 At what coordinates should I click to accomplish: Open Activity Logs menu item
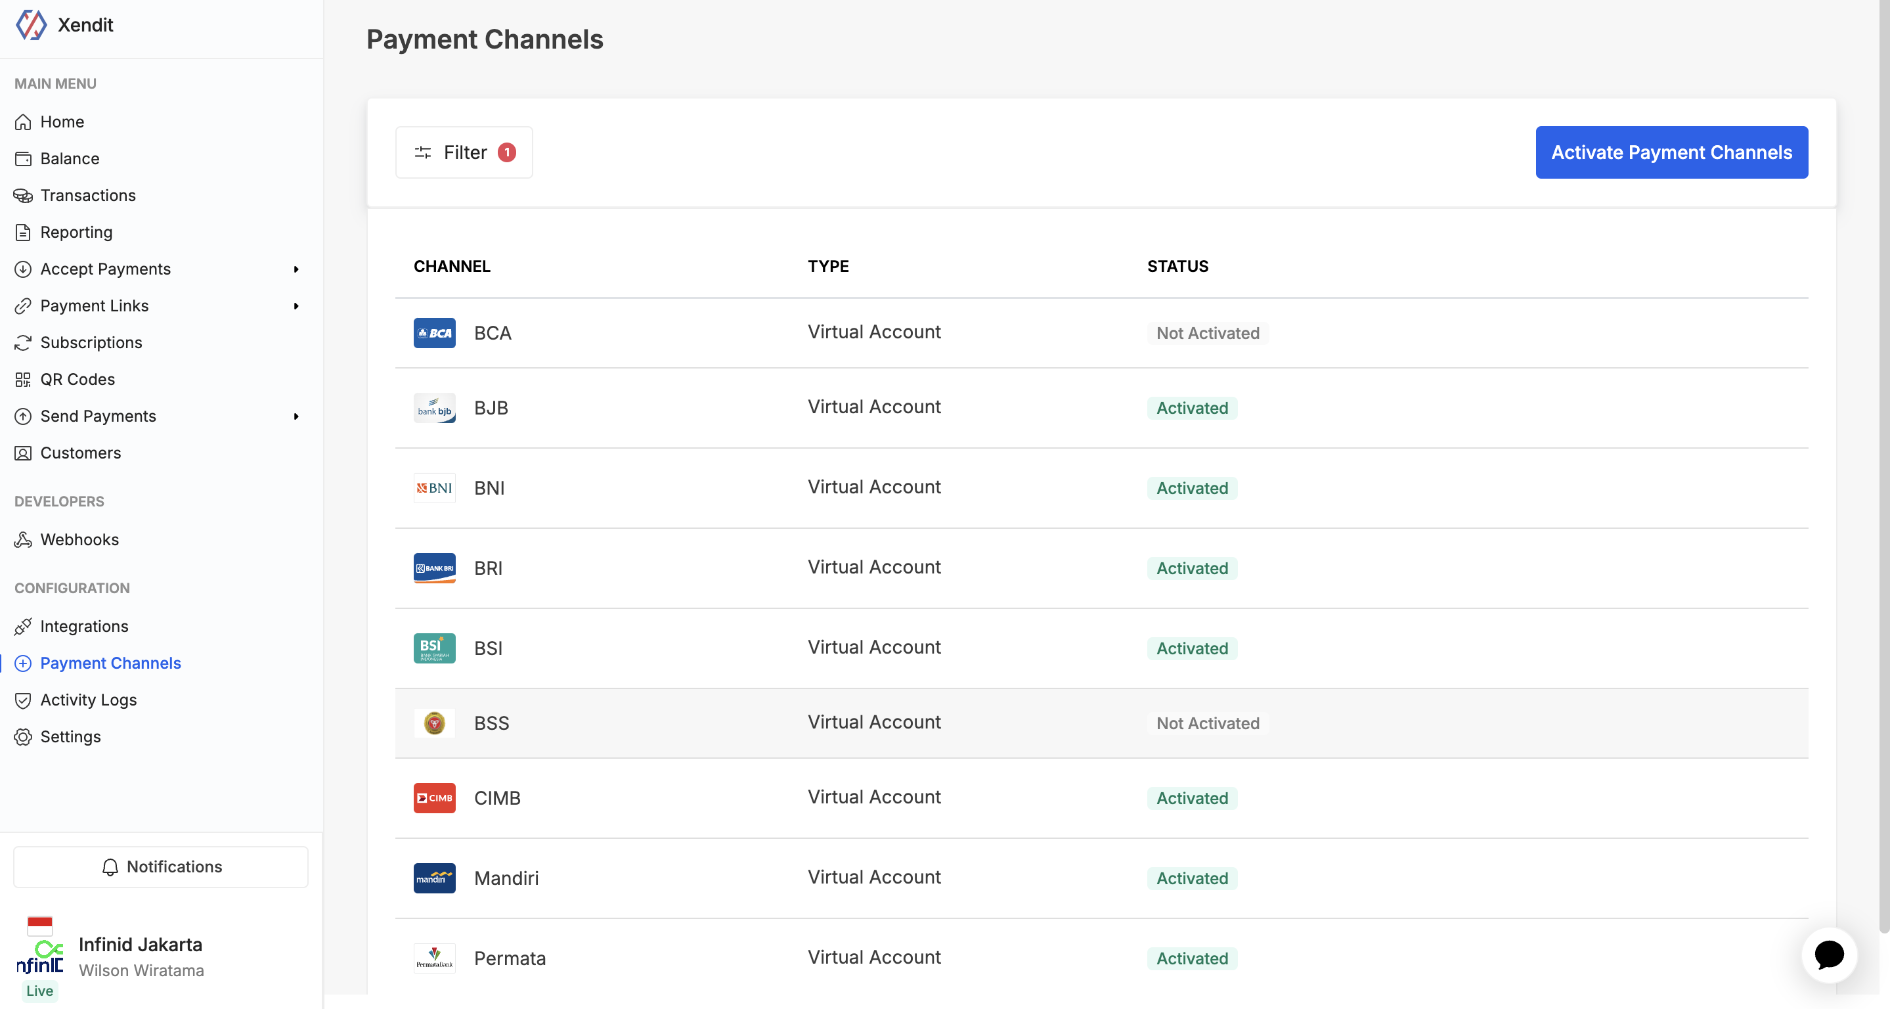(x=88, y=700)
